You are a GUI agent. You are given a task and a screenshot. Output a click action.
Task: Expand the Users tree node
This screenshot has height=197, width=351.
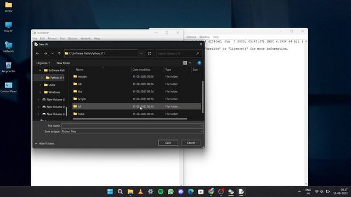click(x=40, y=85)
